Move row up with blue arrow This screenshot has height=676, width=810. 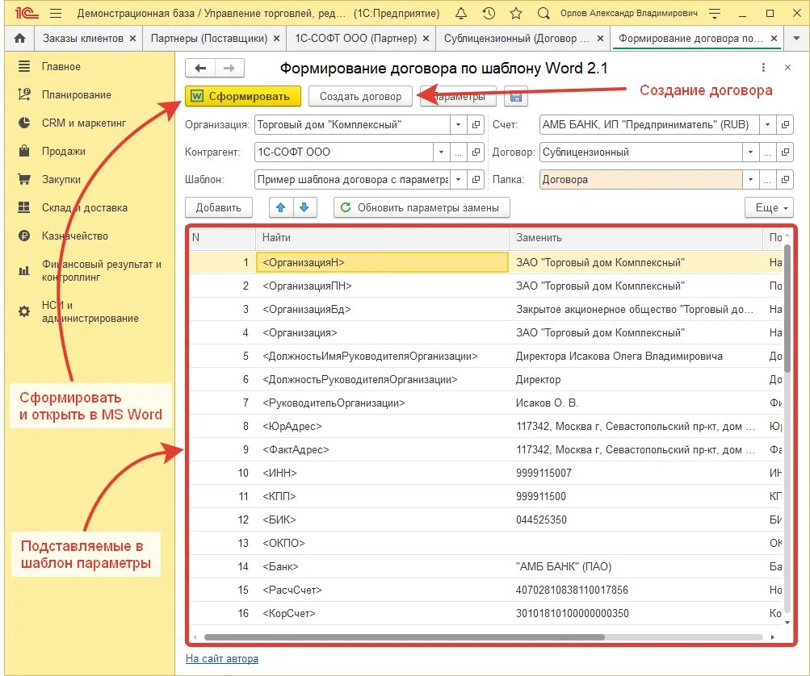281,207
